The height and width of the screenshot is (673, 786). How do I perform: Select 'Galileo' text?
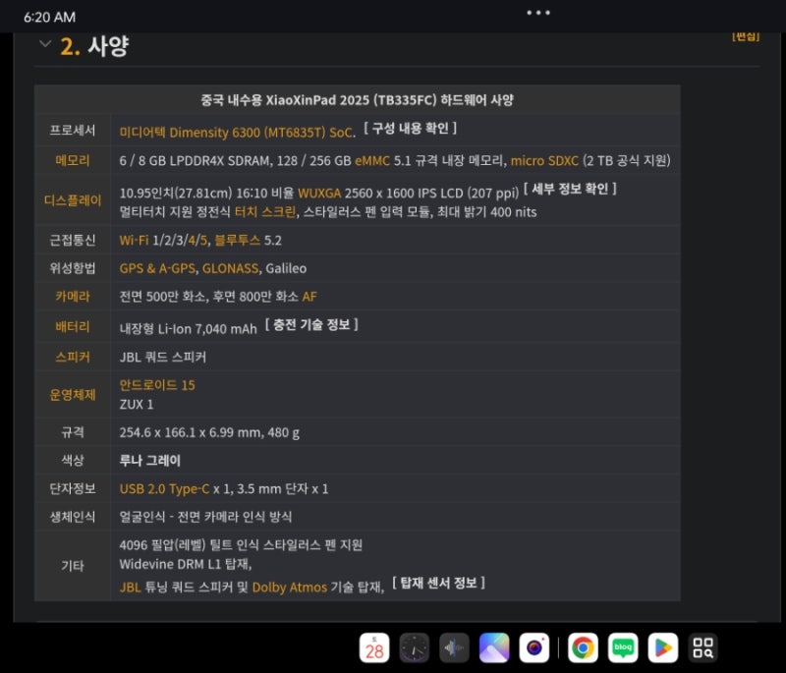286,268
